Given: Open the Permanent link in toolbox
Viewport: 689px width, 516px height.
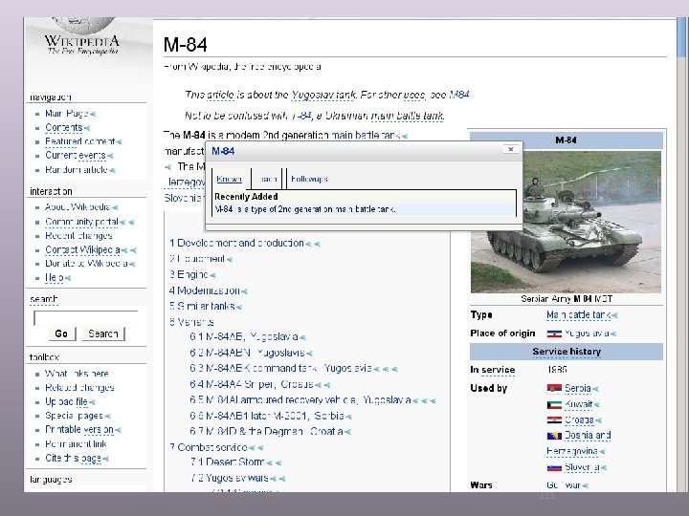Looking at the screenshot, I should (76, 444).
